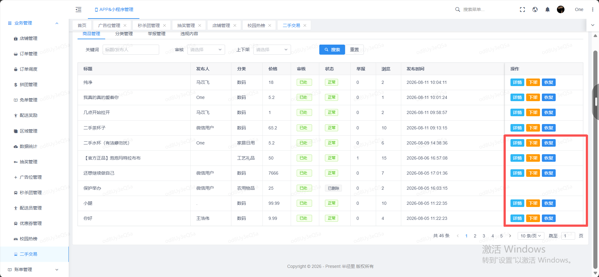599x277 pixels.
Task: Close the 校园热榜 tab
Action: (x=270, y=25)
